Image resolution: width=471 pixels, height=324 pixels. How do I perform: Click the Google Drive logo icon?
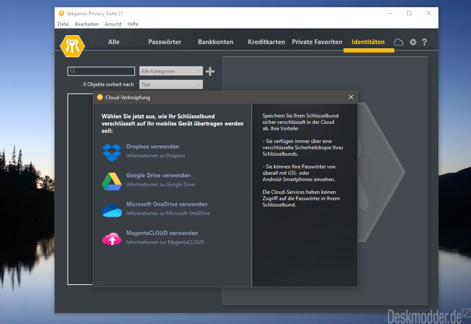point(111,182)
